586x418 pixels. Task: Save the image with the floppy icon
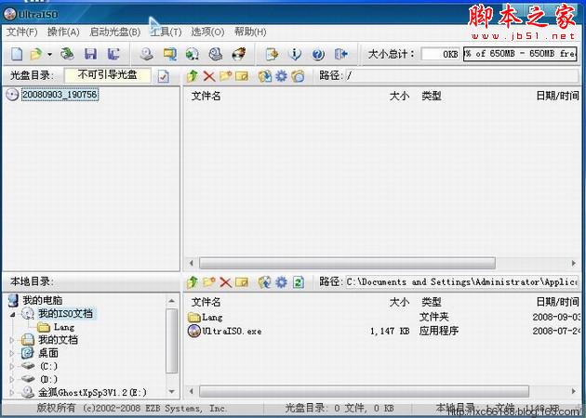pyautogui.click(x=90, y=55)
